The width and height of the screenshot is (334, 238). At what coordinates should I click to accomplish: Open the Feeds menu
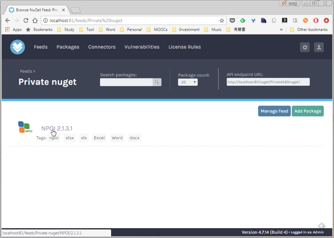pyautogui.click(x=41, y=47)
